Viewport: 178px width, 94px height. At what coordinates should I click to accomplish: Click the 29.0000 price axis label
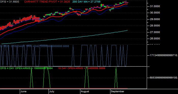coord(155,19)
